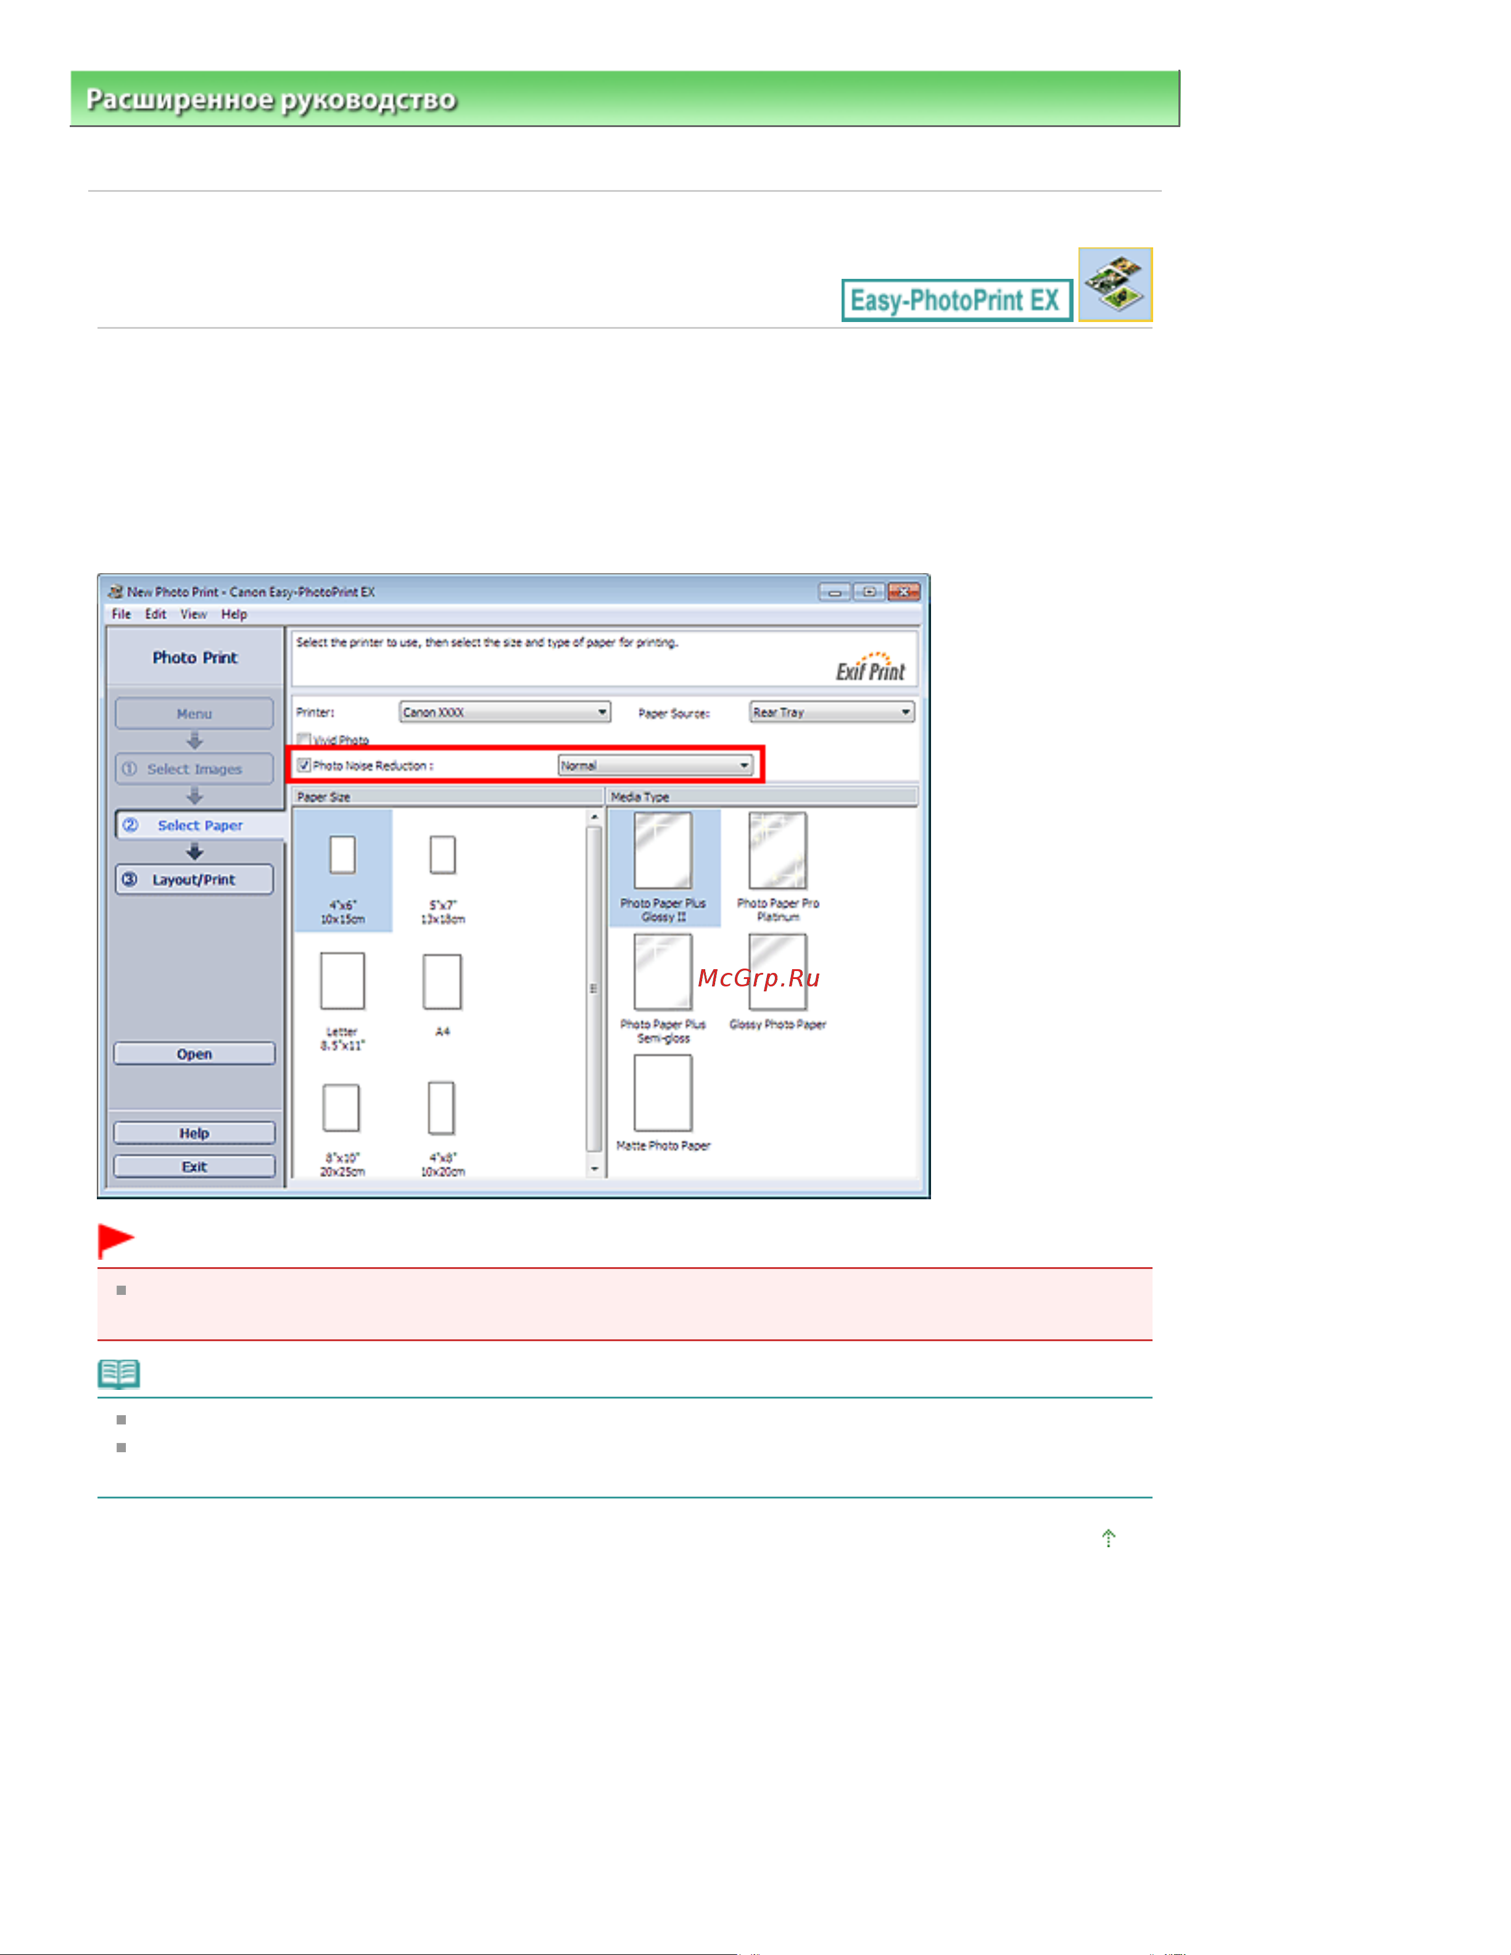This screenshot has height=1955, width=1511.
Task: Click the Easy-PhotoPrint EX banner label
Action: pos(957,301)
